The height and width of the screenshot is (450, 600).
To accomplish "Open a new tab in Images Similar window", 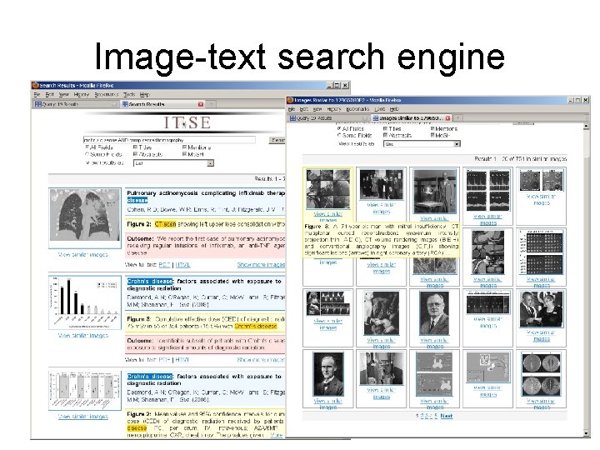I will click(458, 117).
